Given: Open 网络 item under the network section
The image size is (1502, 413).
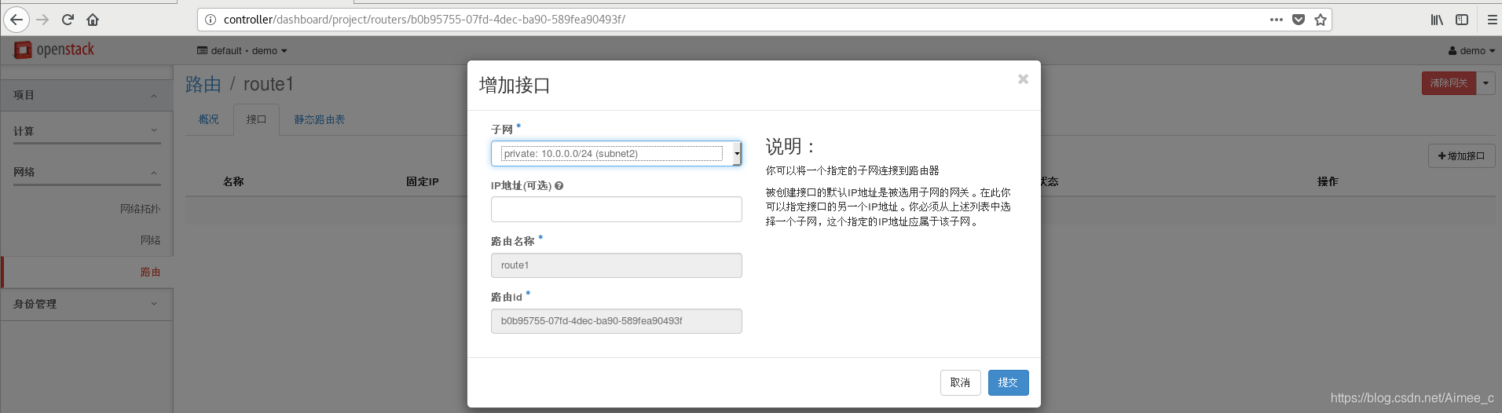Looking at the screenshot, I should click(151, 240).
